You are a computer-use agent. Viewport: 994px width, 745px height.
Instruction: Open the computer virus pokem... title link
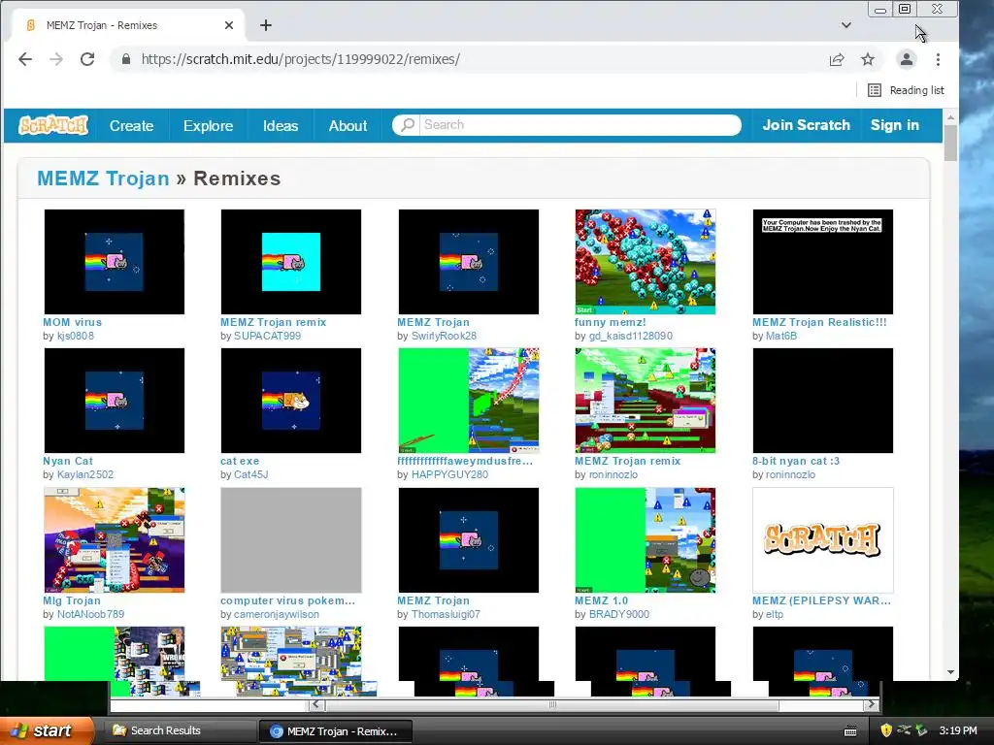point(287,600)
